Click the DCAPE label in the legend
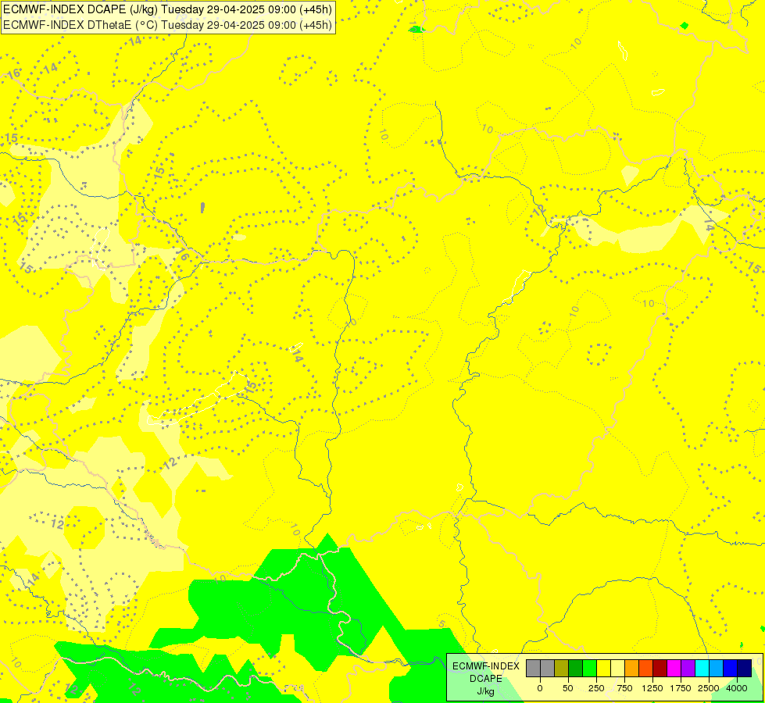The width and height of the screenshot is (765, 703). [486, 679]
